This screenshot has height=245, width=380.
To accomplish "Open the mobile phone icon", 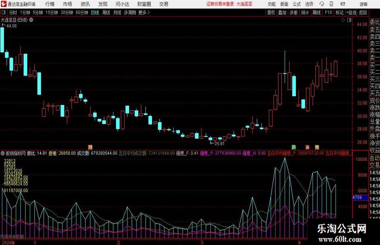I will (331, 4).
